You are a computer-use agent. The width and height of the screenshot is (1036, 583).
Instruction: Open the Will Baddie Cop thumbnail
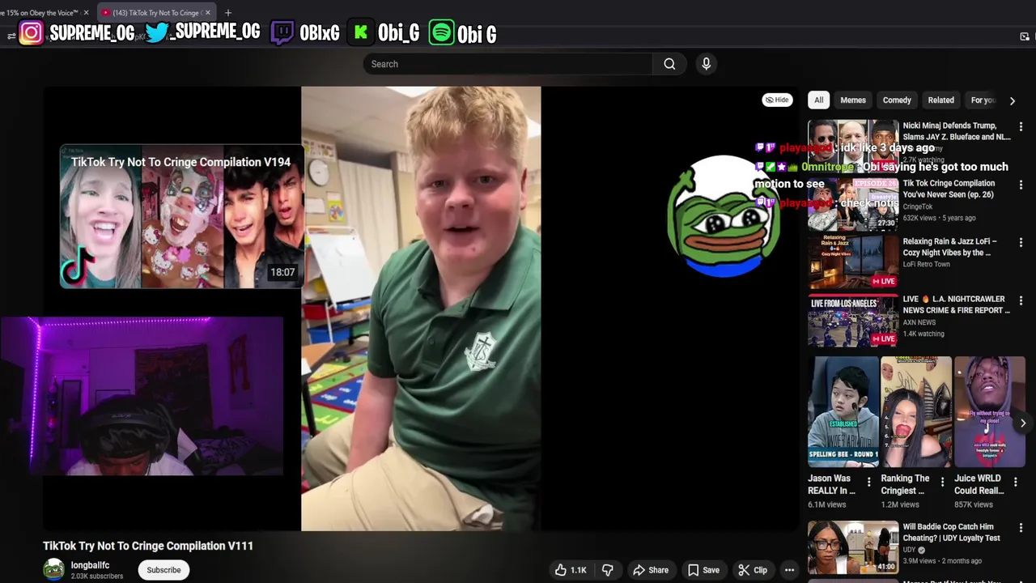point(853,547)
